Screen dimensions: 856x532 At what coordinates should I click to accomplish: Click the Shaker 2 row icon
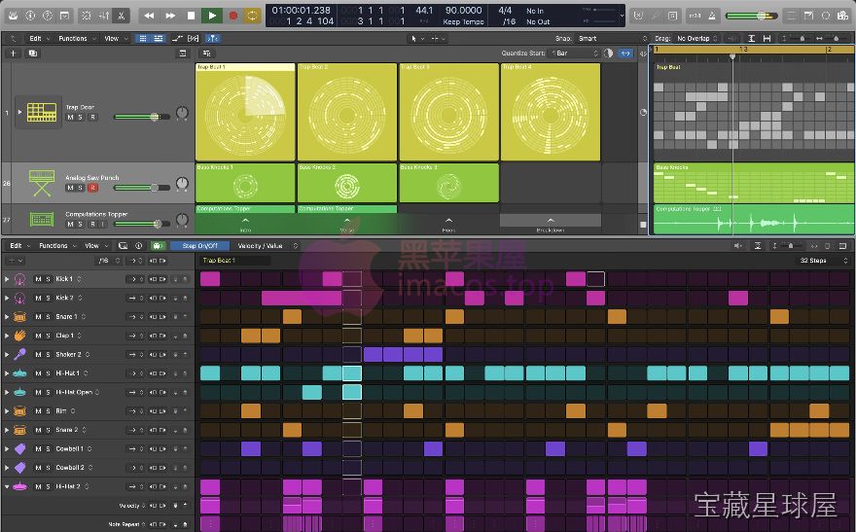(x=19, y=354)
